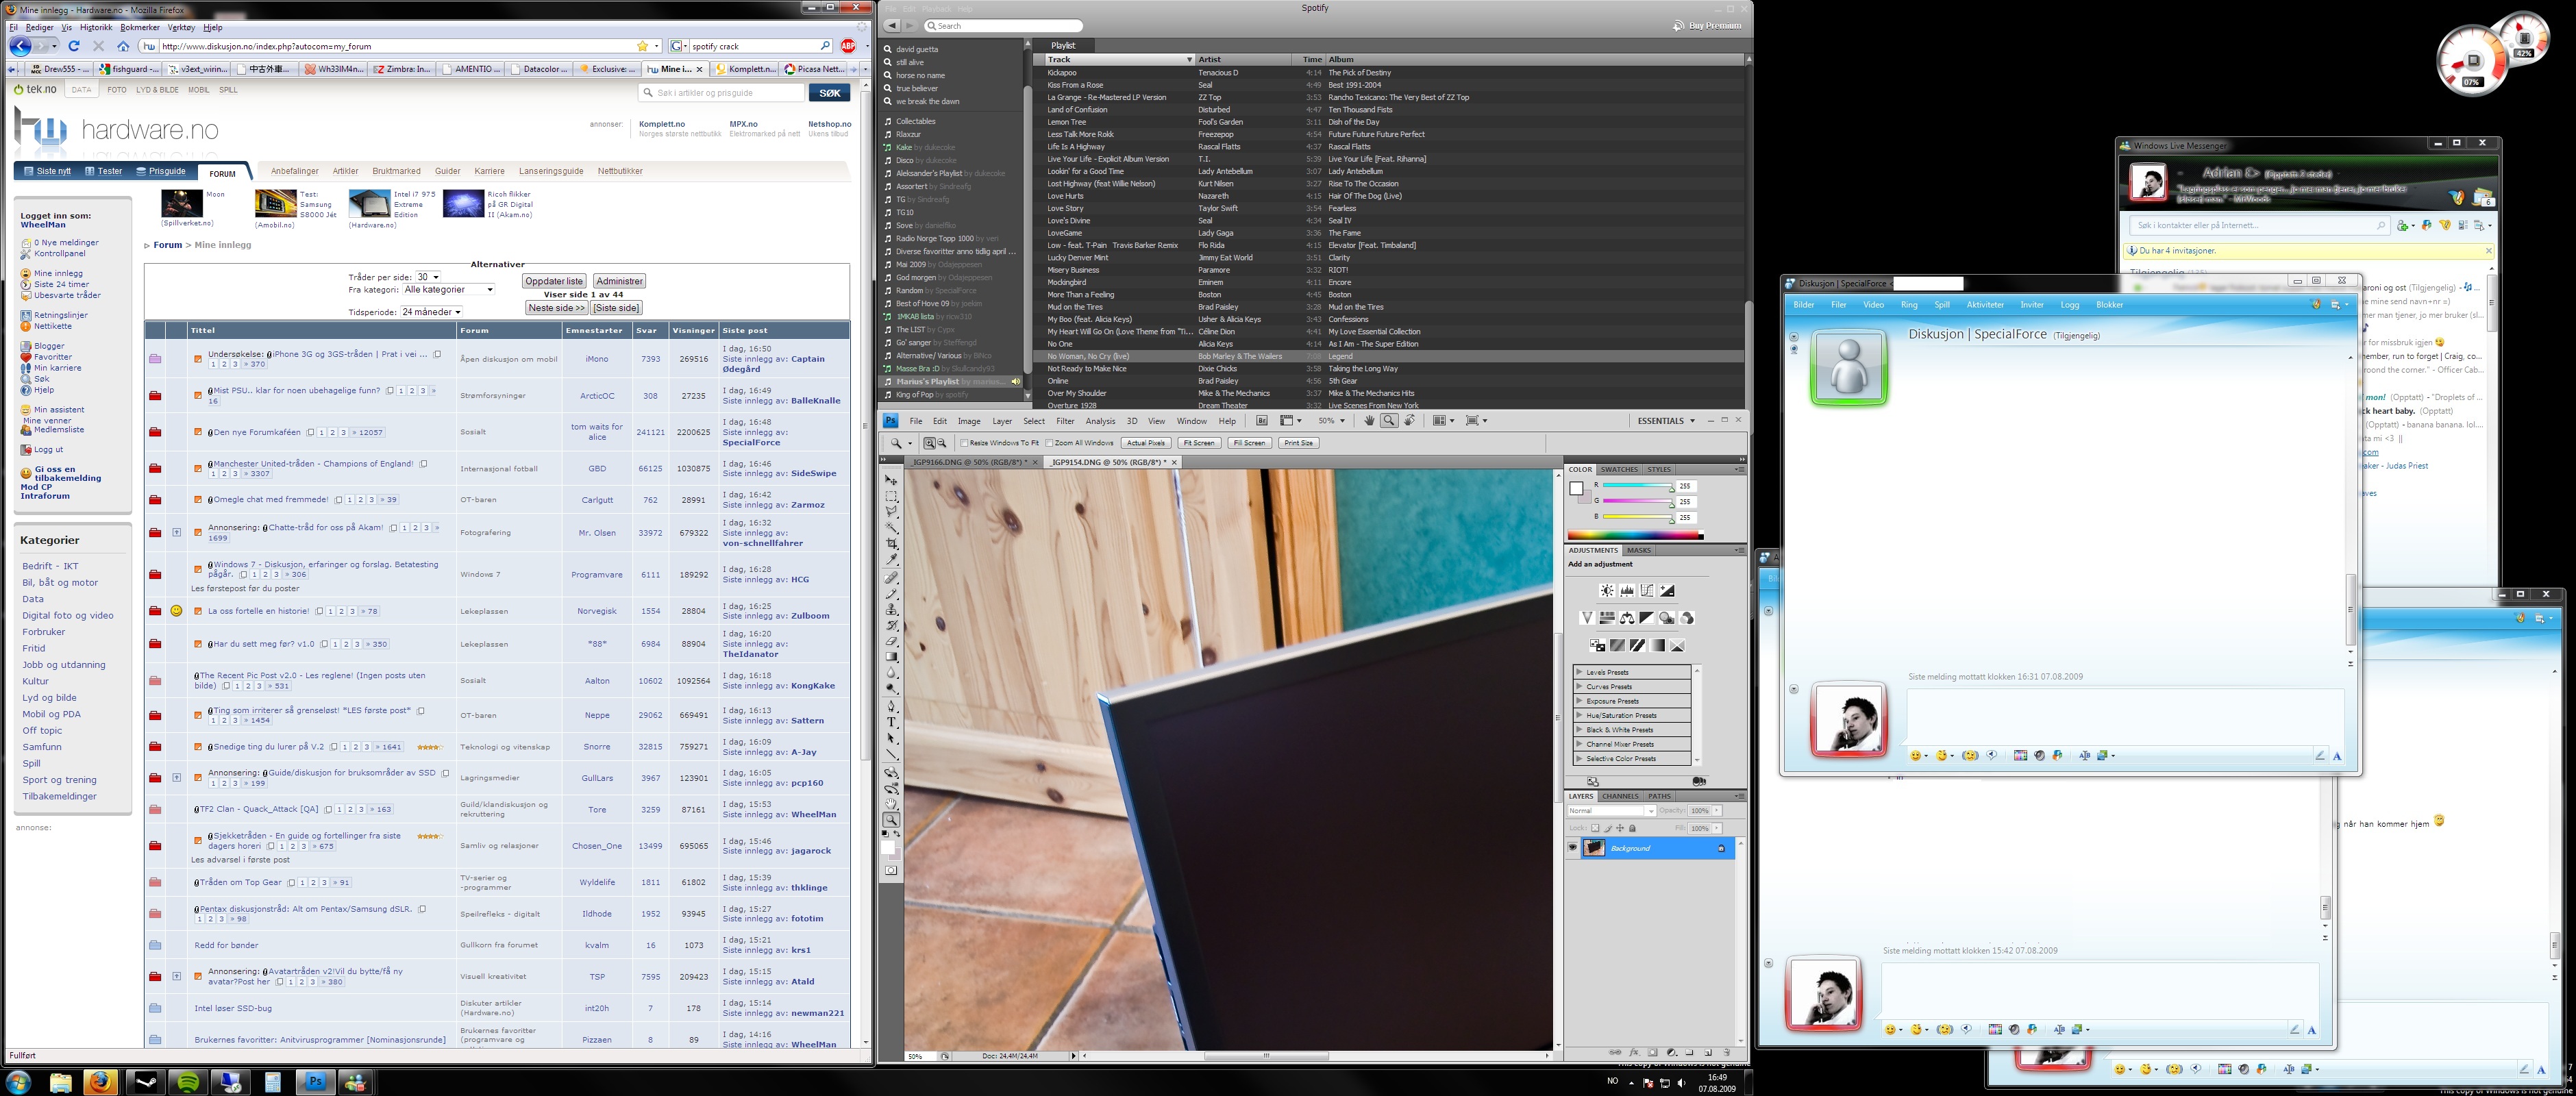Toggle Quick Mask mode in toolbox

[x=891, y=870]
